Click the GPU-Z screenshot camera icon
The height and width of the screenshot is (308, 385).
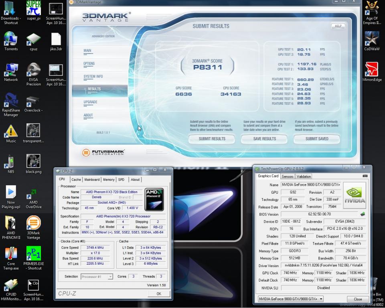(x=365, y=176)
